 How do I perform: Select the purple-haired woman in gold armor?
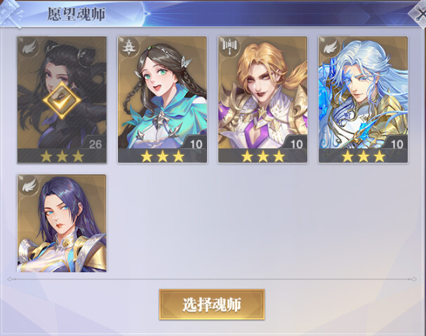(x=62, y=223)
